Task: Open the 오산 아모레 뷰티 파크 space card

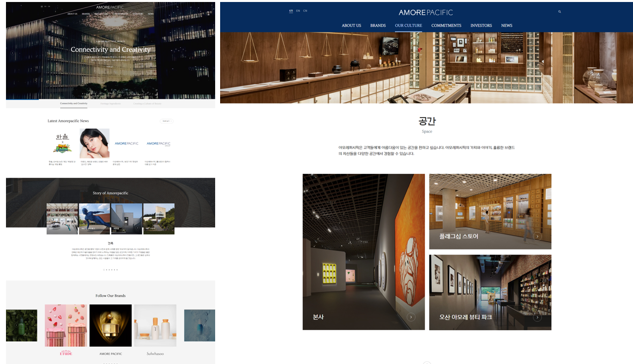Action: tap(490, 292)
